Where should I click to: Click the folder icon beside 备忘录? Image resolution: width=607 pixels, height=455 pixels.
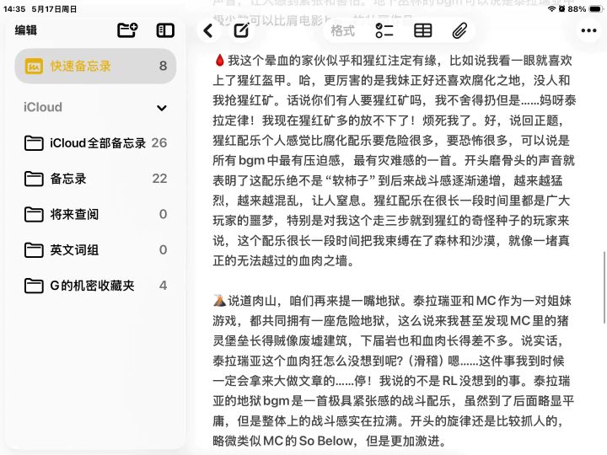coord(34,179)
